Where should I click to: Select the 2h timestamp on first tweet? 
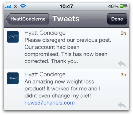[123, 33]
